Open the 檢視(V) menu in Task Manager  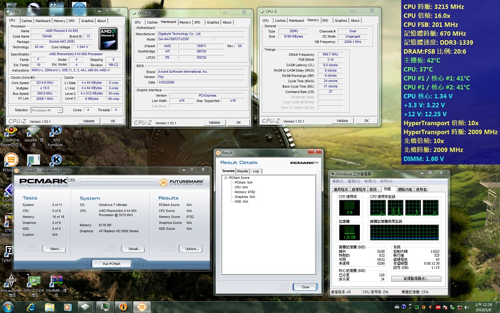pyautogui.click(x=370, y=181)
